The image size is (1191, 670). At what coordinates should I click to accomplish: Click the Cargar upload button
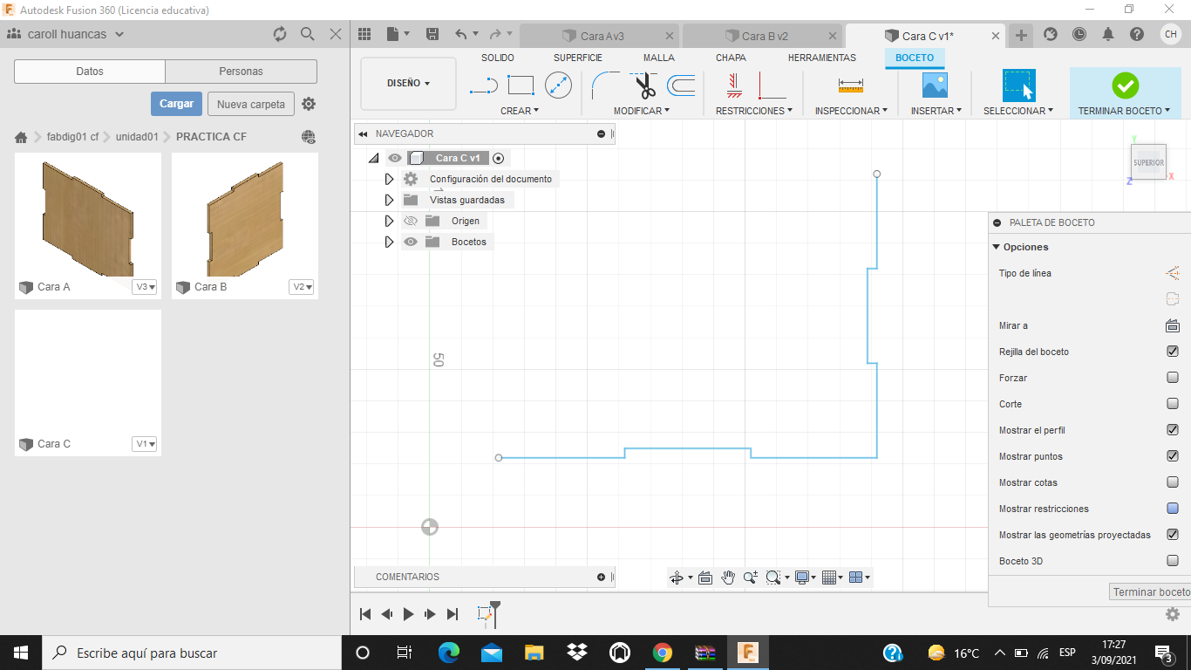point(176,104)
